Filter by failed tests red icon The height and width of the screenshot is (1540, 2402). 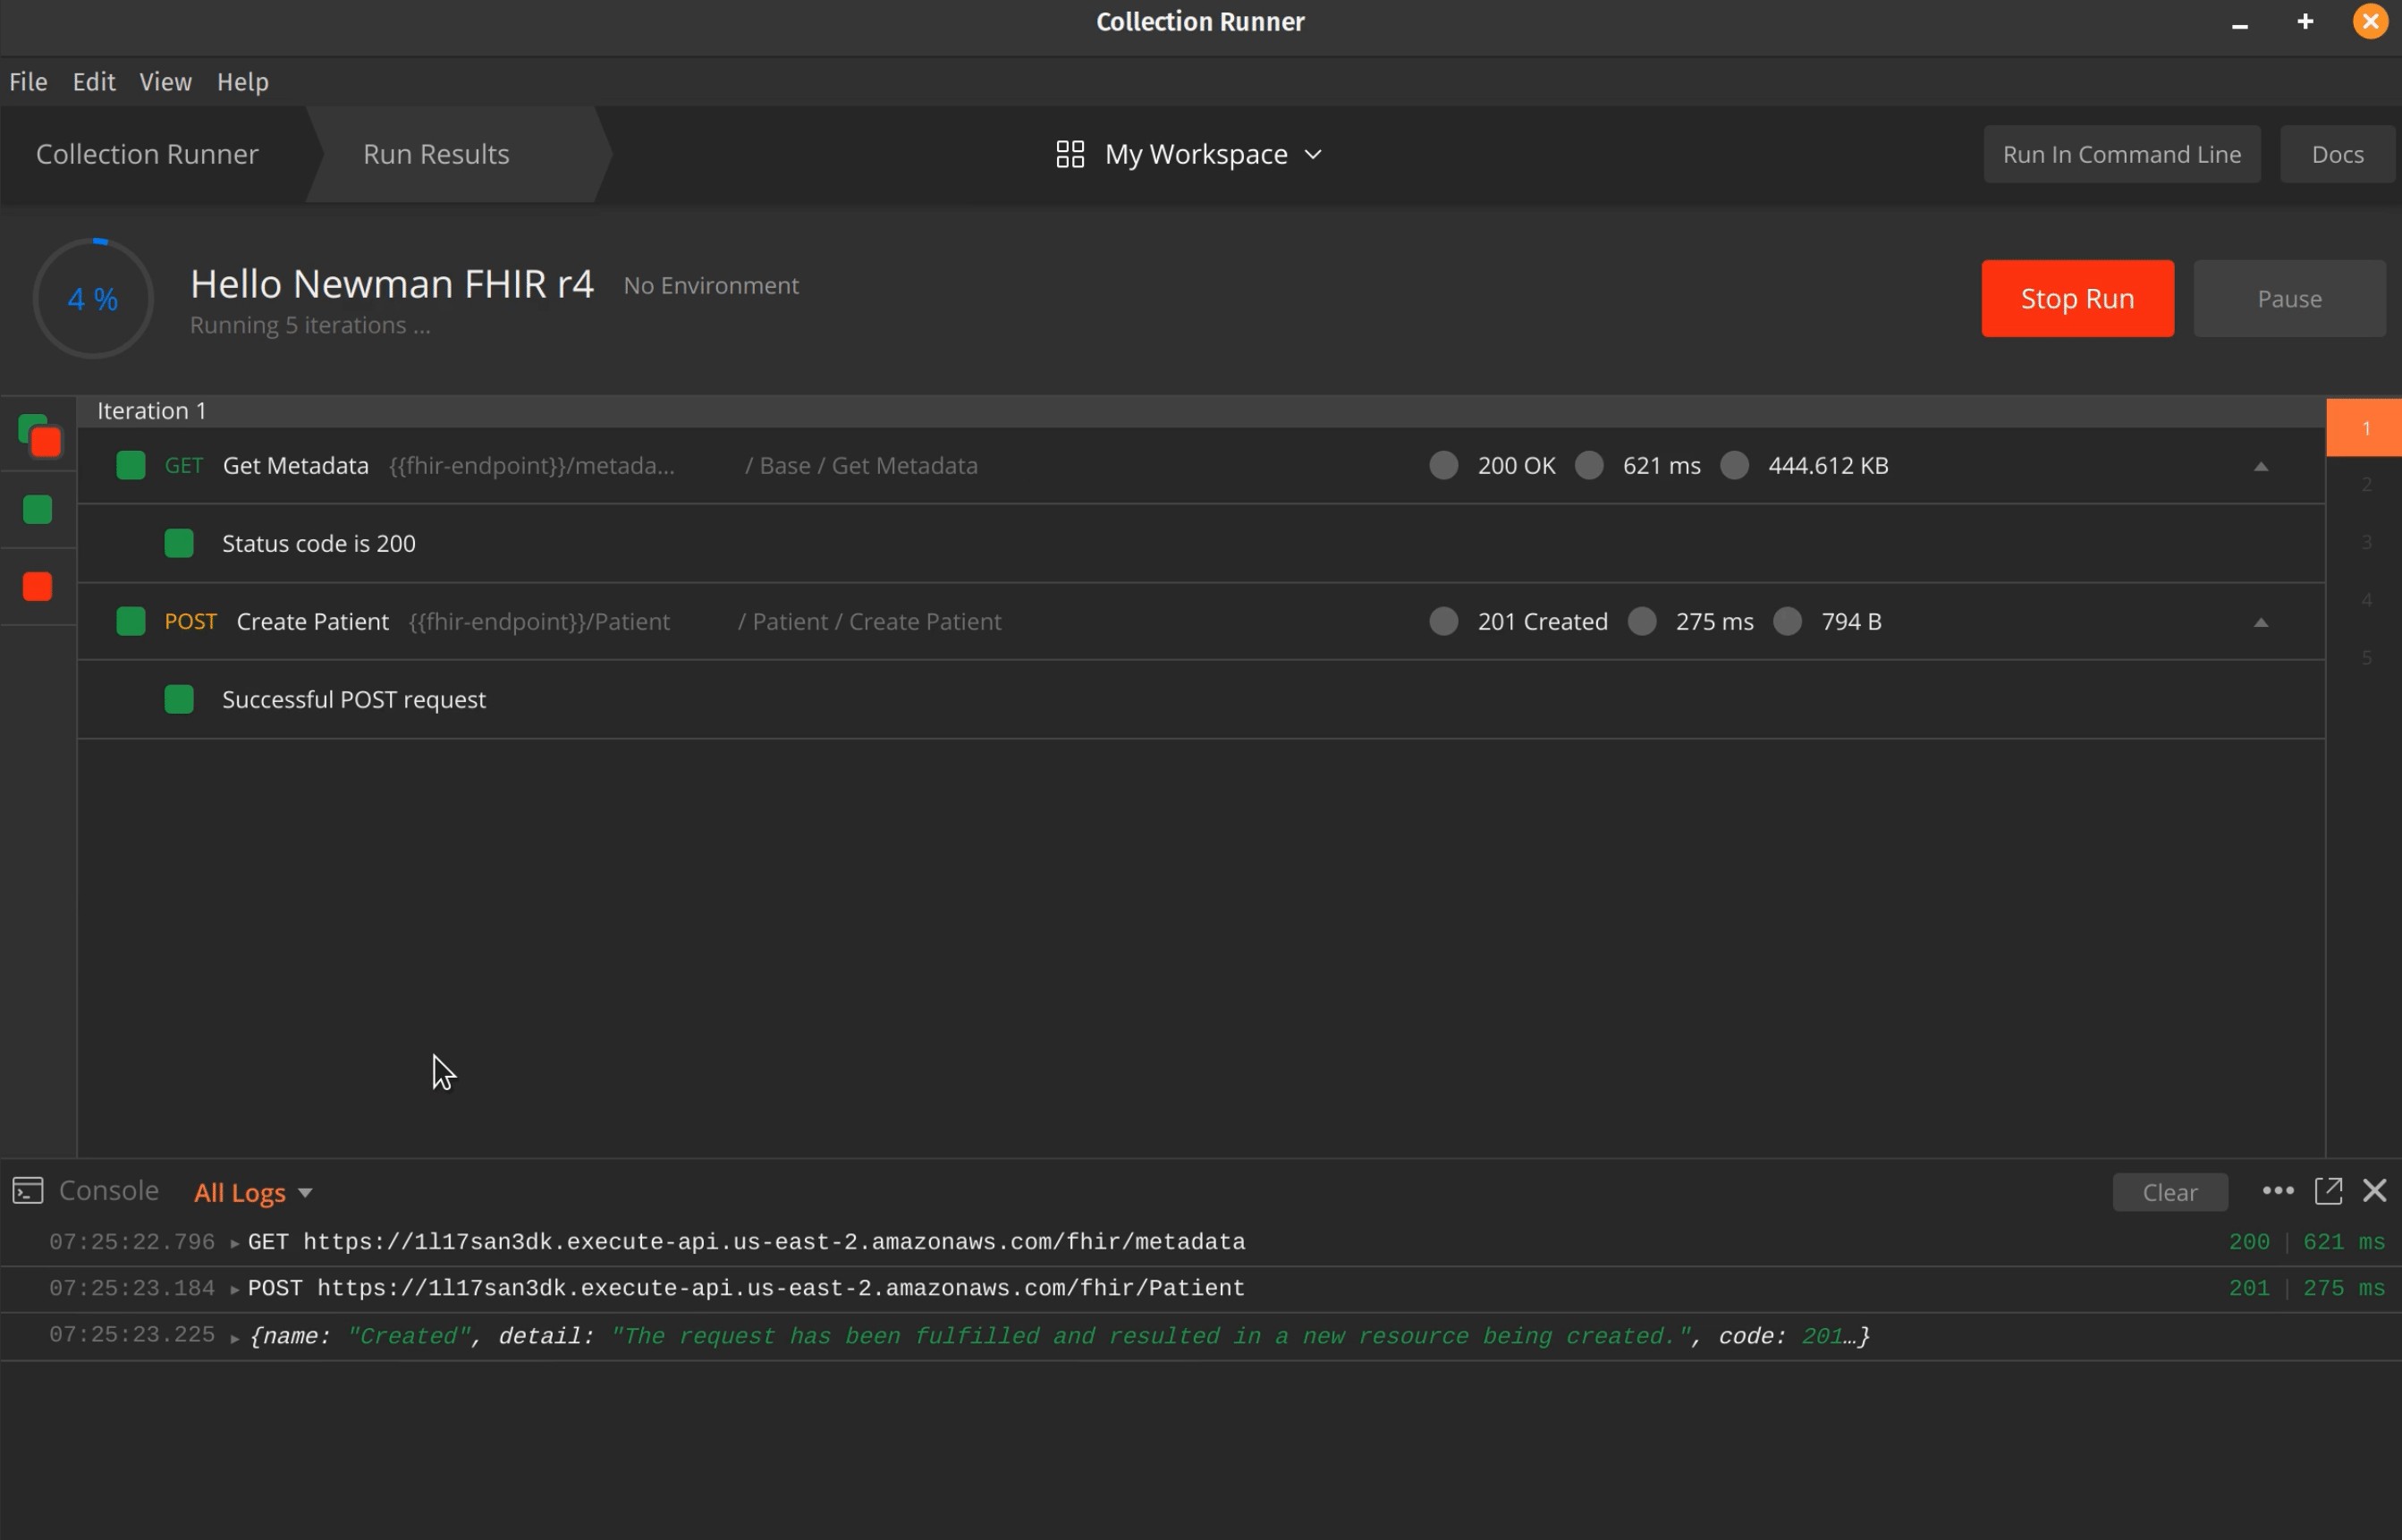pos(38,587)
